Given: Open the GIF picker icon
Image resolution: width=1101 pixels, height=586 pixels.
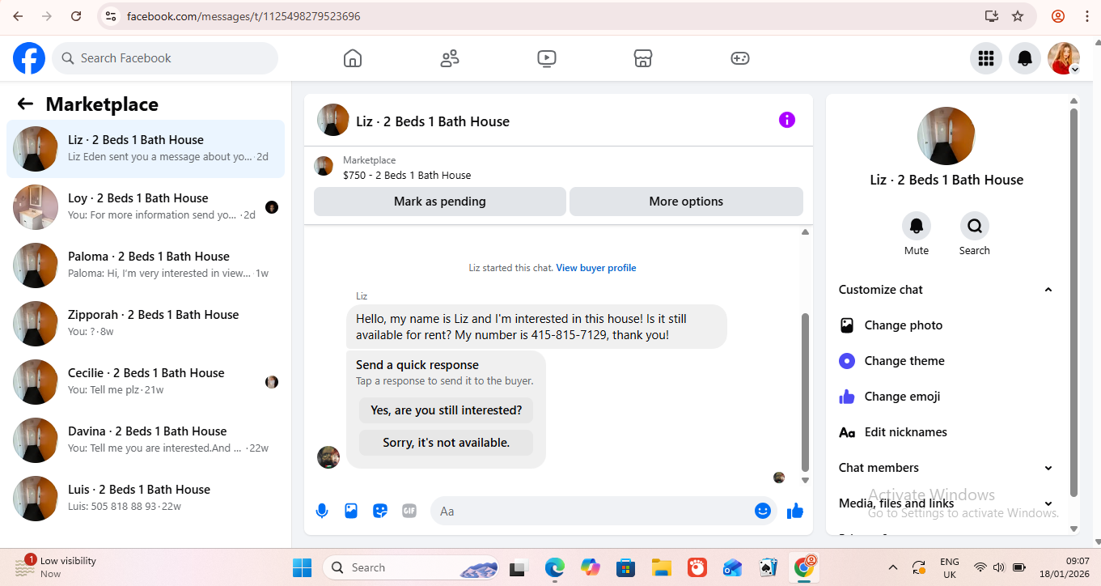Looking at the screenshot, I should [409, 511].
